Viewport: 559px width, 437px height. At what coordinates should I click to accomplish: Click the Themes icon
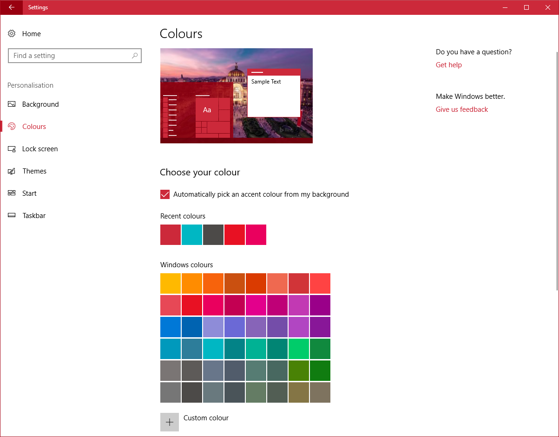[x=12, y=171]
